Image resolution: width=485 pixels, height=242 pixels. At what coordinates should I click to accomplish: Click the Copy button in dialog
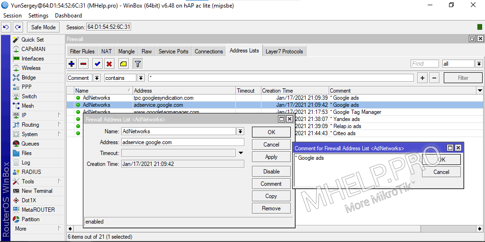coord(271,196)
